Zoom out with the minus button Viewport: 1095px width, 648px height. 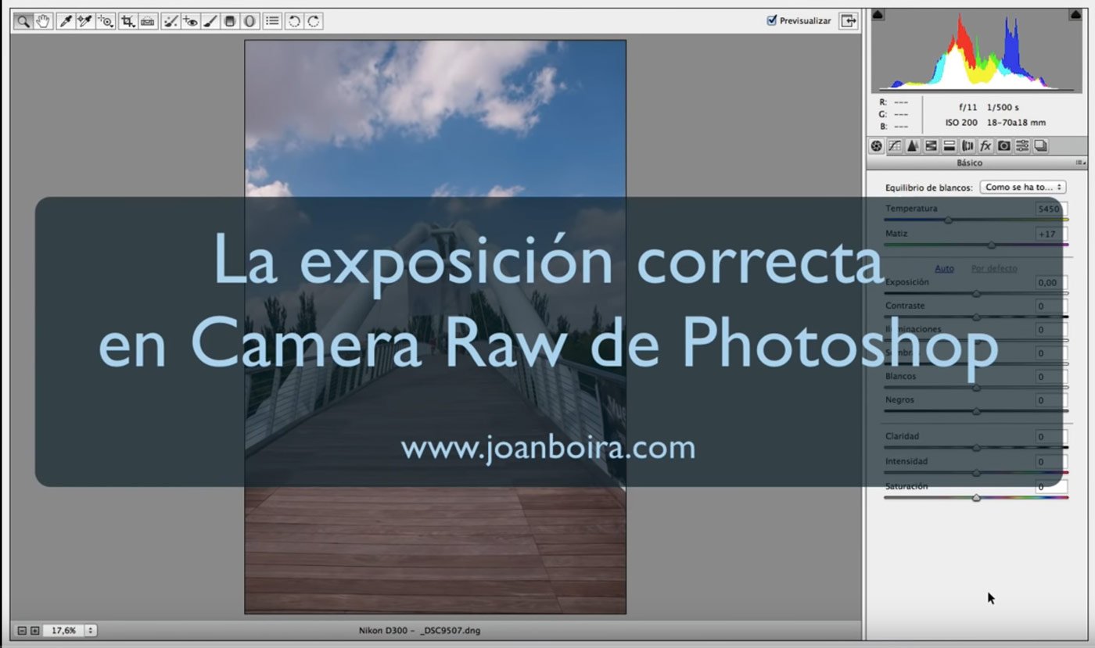point(22,630)
